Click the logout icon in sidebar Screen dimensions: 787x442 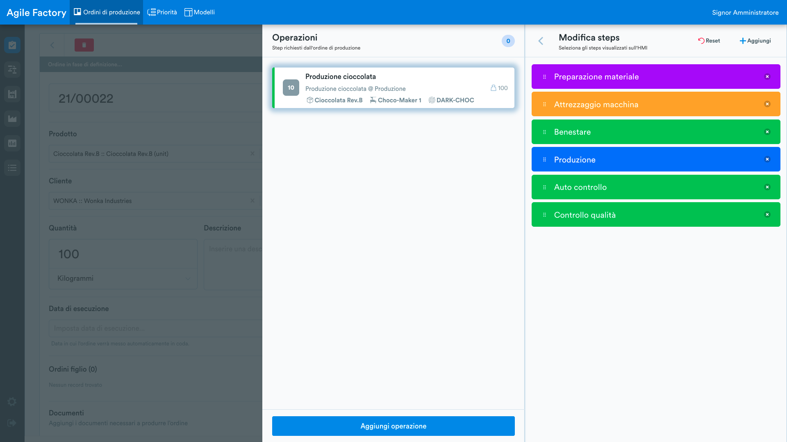[x=12, y=423]
